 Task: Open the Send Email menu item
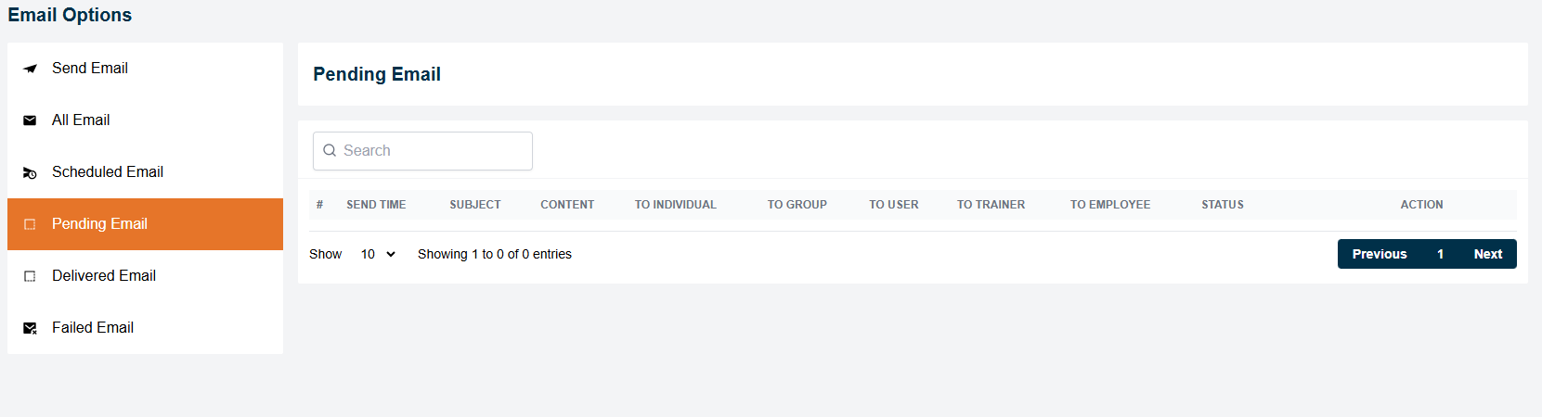(90, 69)
